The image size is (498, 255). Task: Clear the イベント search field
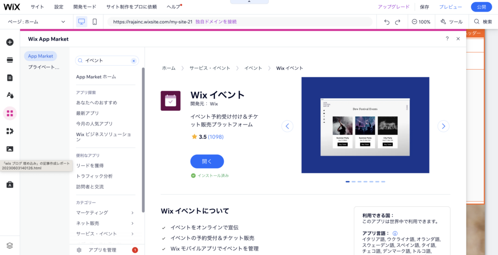(133, 60)
